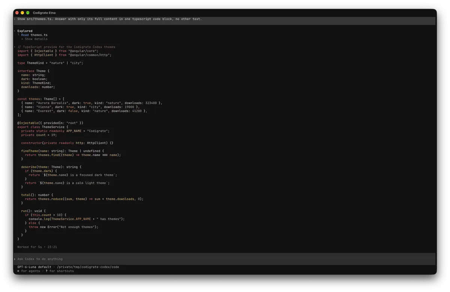The width and height of the screenshot is (450, 292).
Task: Click the "if (this.count > 10)" line
Action: [46, 215]
